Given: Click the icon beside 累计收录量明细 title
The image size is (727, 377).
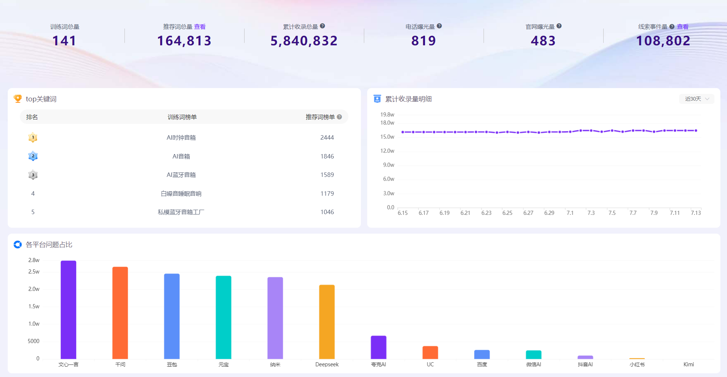Looking at the screenshot, I should point(377,99).
